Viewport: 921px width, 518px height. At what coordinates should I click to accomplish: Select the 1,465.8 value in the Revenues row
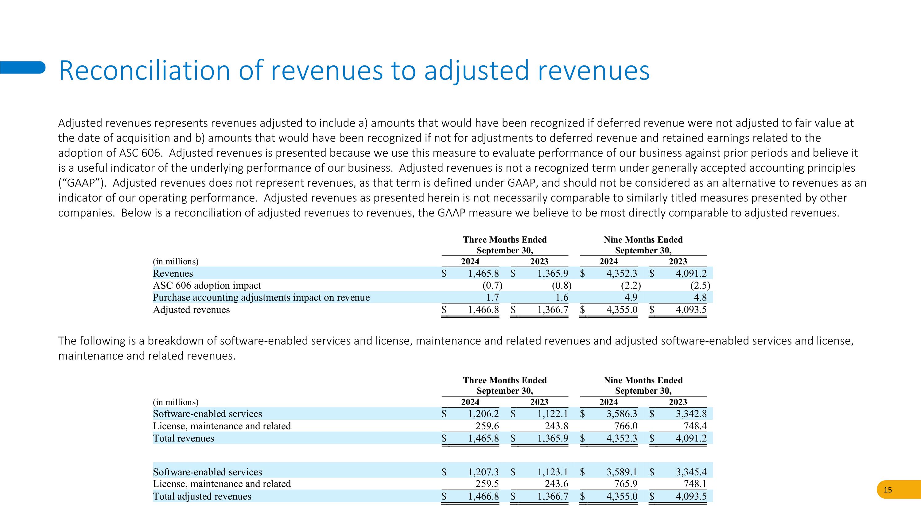(x=484, y=274)
